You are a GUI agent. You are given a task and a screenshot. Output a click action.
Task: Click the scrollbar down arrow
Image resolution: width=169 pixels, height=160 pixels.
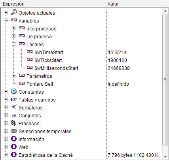coord(165,156)
